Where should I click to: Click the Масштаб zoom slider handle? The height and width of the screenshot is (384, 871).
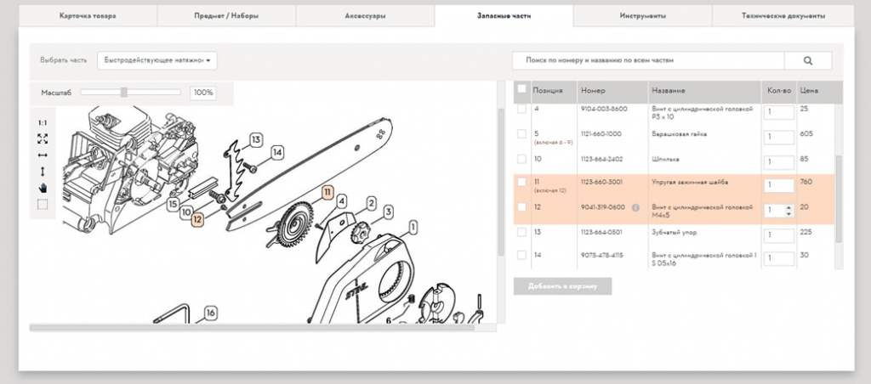click(124, 92)
